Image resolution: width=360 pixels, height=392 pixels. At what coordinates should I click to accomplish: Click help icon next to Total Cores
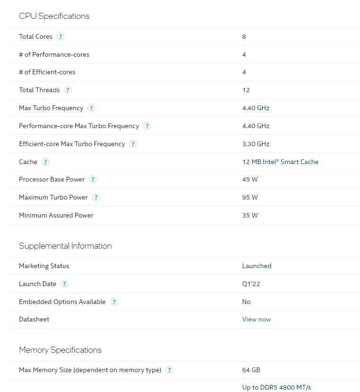[x=61, y=36]
